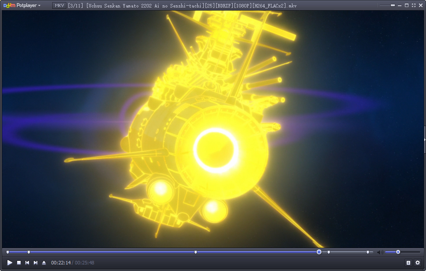Stop video playback
This screenshot has height=271, width=426.
click(x=19, y=263)
